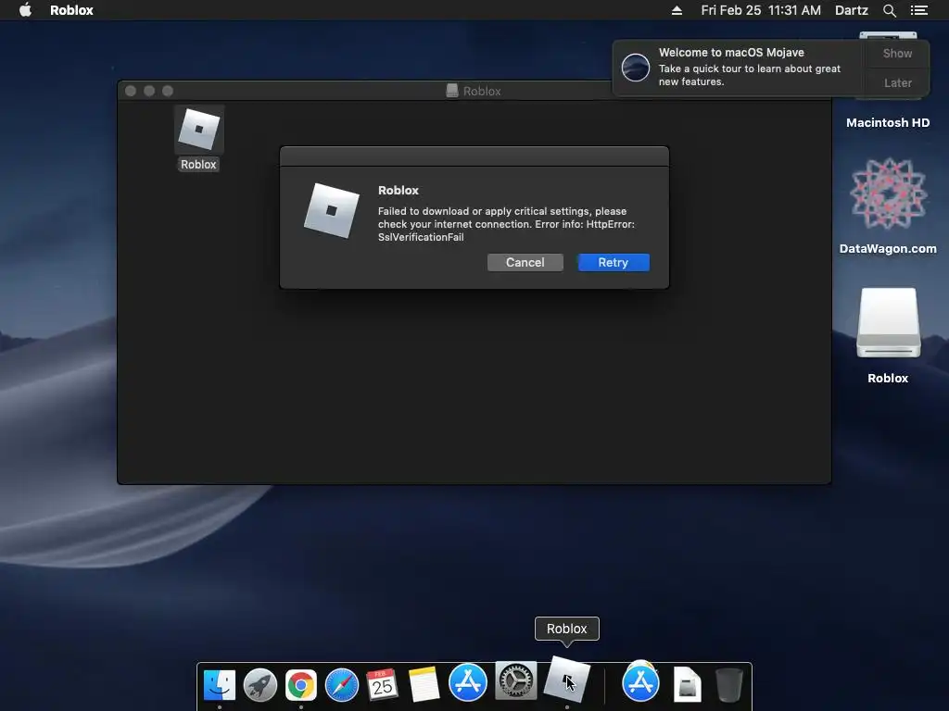Zoom the Roblox Finder window

168,91
